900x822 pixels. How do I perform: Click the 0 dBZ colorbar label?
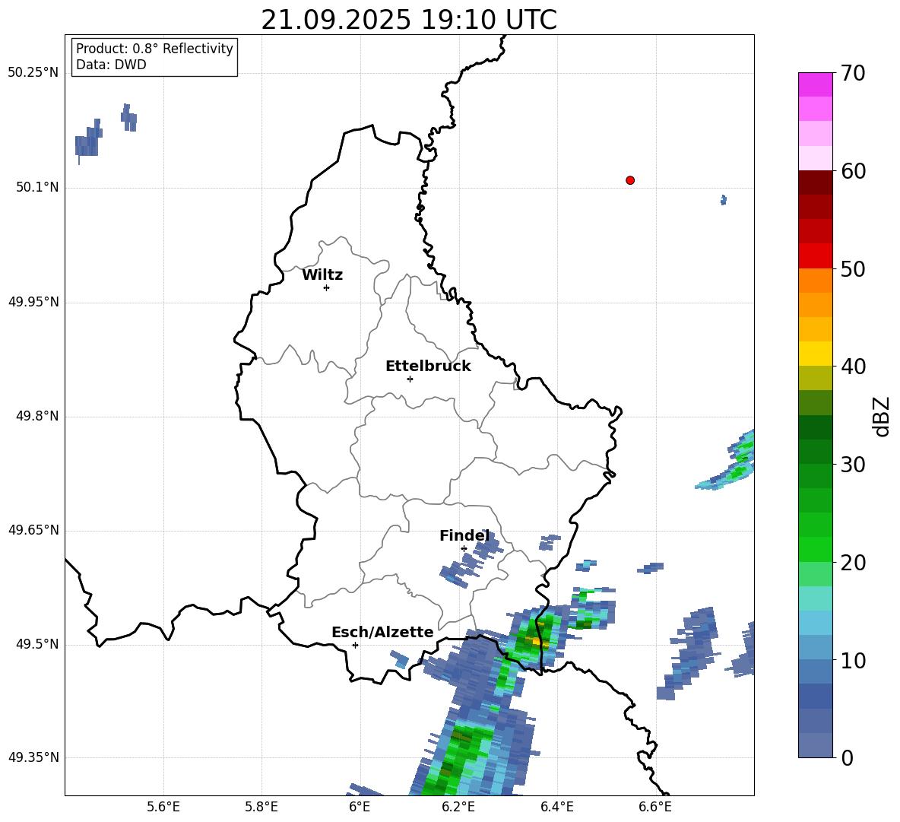847,757
